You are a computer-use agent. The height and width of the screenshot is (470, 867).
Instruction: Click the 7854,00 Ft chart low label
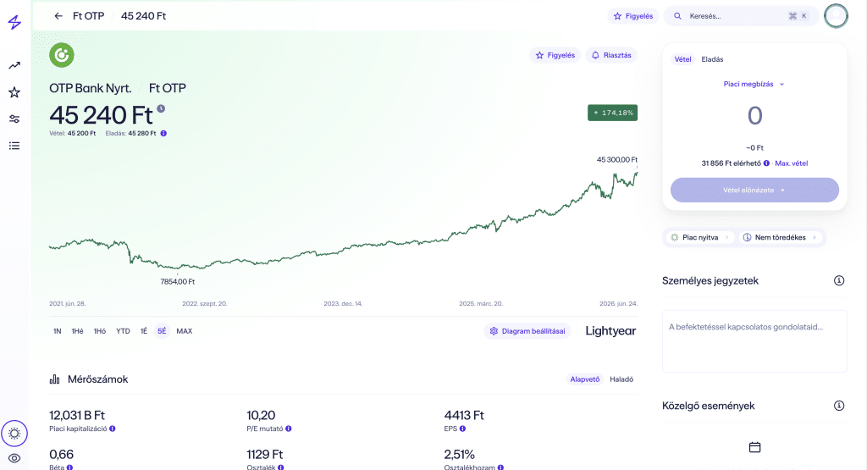[178, 281]
